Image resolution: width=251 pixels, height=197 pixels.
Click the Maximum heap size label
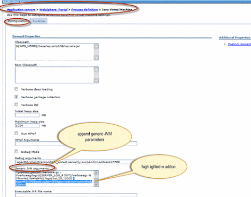pyautogui.click(x=30, y=122)
